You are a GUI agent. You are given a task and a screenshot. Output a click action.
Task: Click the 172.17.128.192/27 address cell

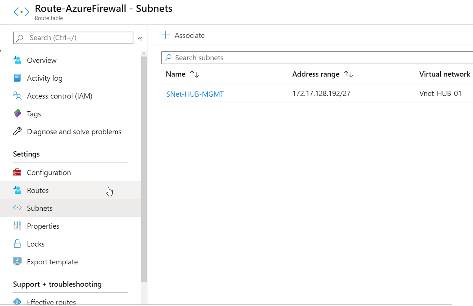click(x=321, y=93)
